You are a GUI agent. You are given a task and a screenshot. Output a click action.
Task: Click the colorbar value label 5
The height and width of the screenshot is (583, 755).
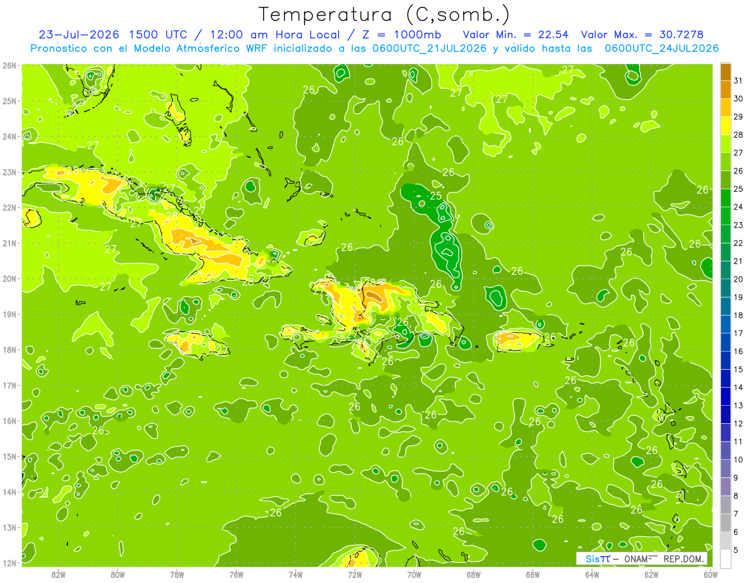click(736, 550)
